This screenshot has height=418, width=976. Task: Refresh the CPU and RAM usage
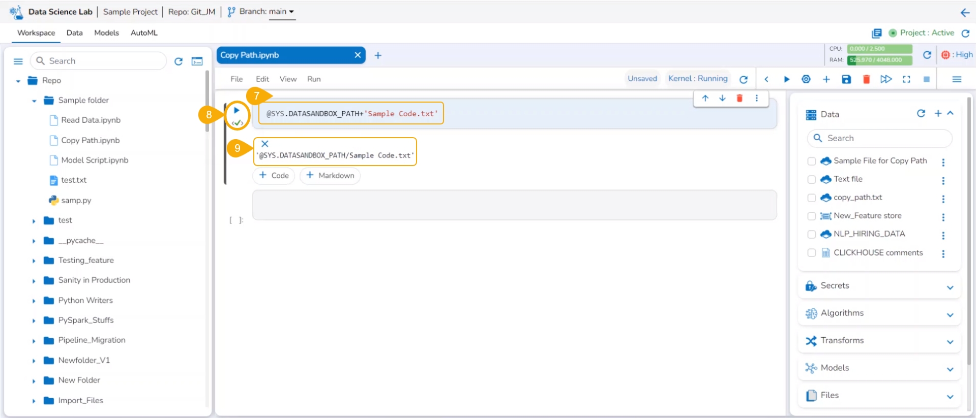[927, 55]
